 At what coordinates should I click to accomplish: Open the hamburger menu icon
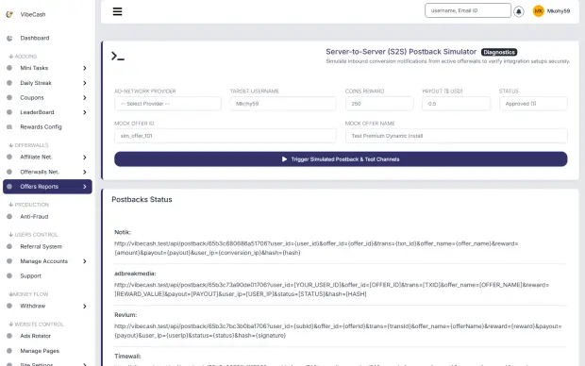117,11
